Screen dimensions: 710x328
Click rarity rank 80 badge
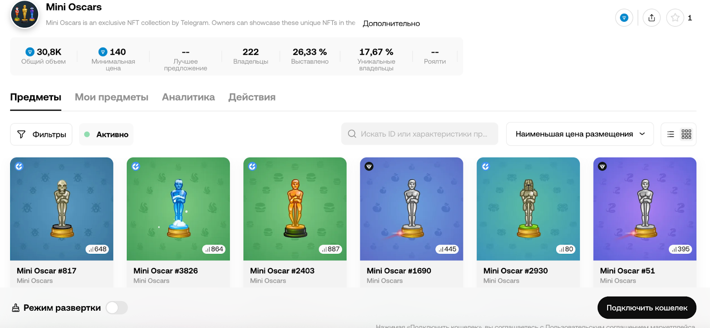pos(566,249)
